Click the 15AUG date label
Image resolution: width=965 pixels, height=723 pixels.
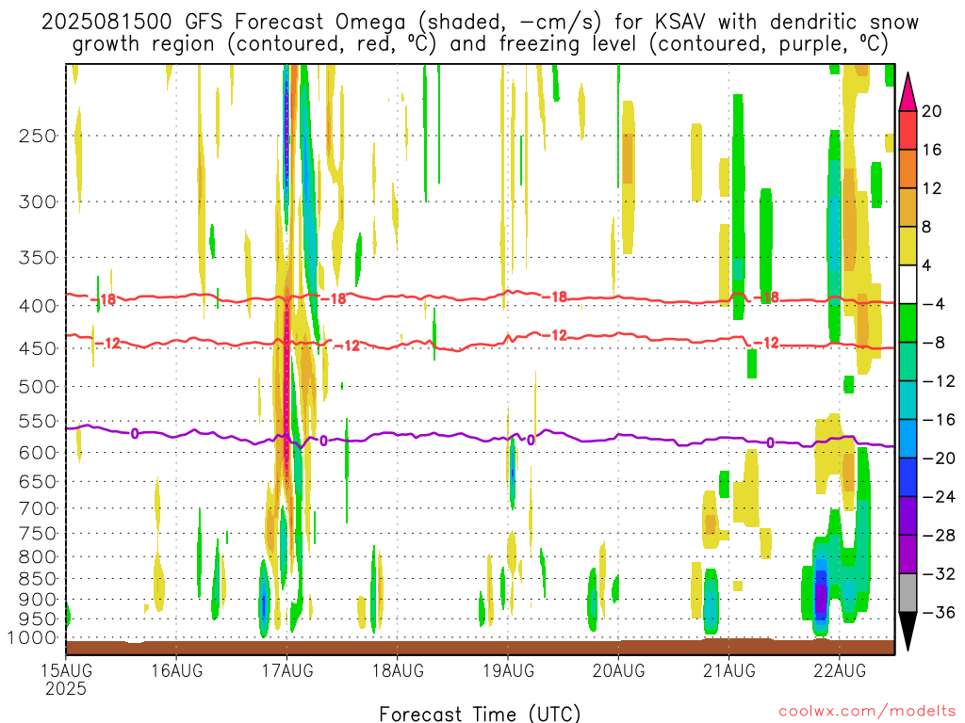tap(66, 670)
